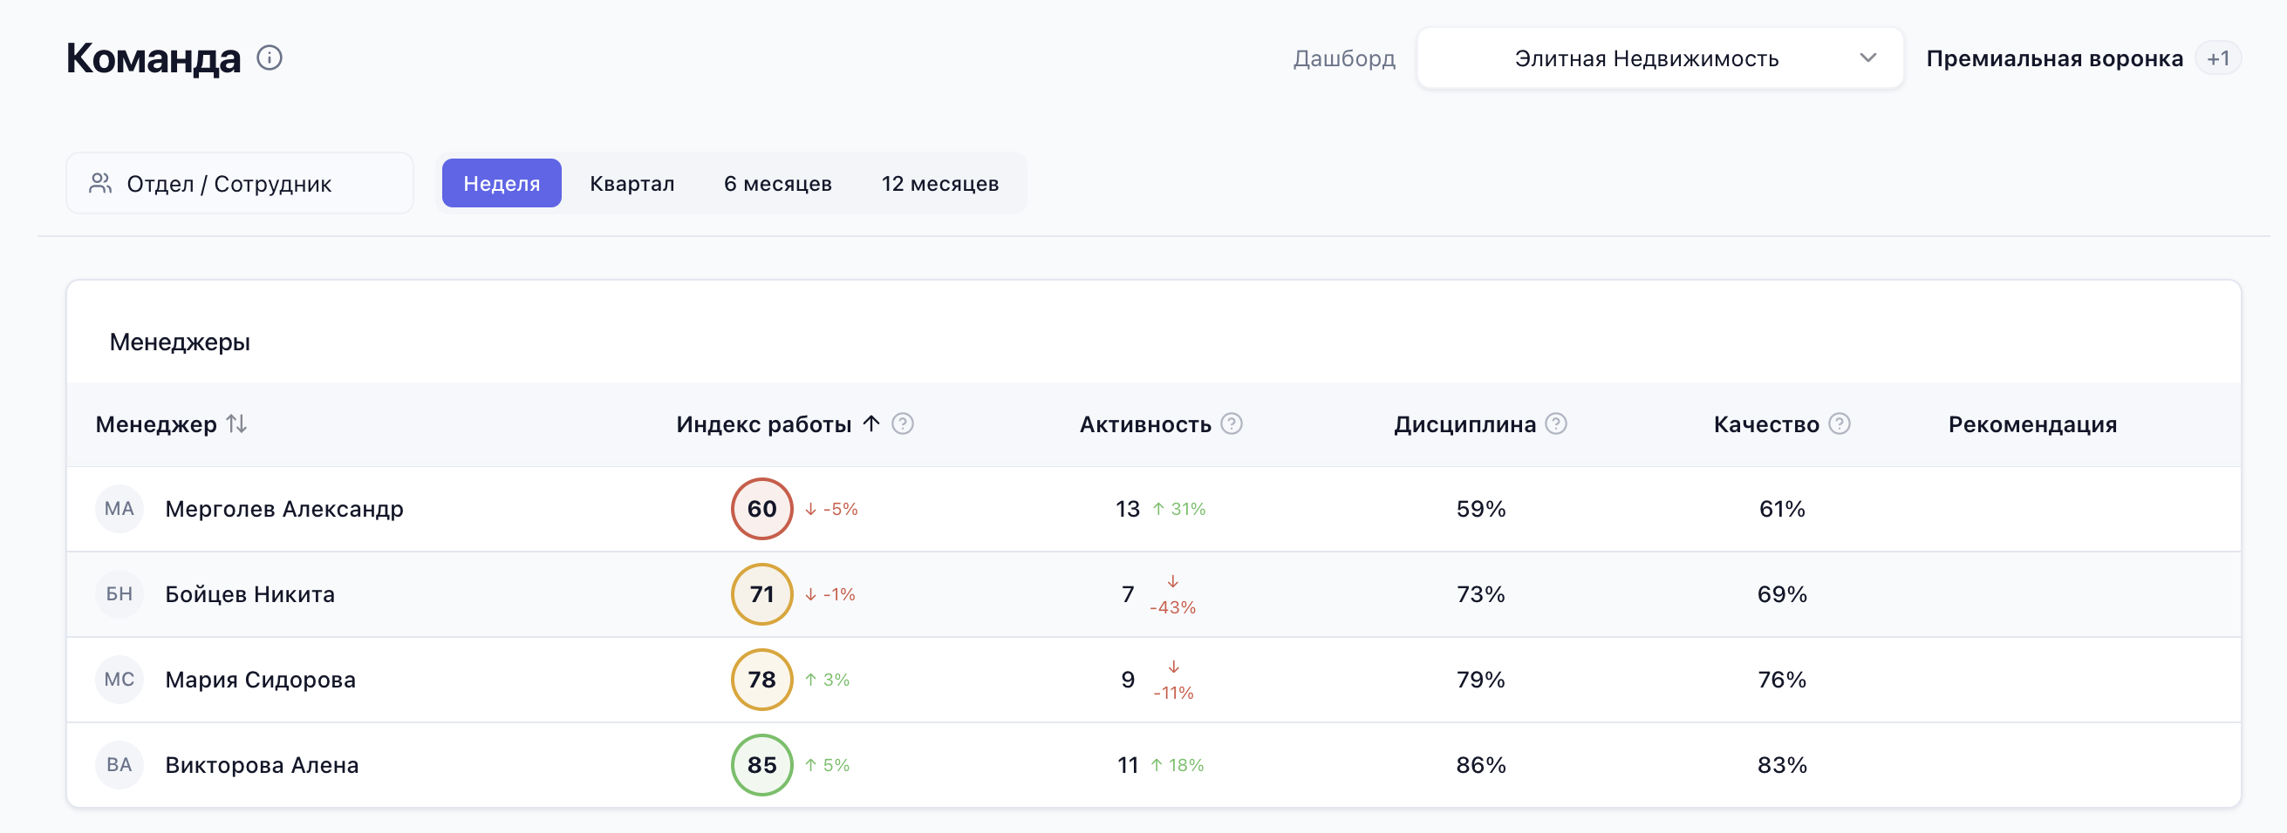Click the МС avatar of Мария Сидорова
Screen dimensions: 2287x833
coord(119,679)
